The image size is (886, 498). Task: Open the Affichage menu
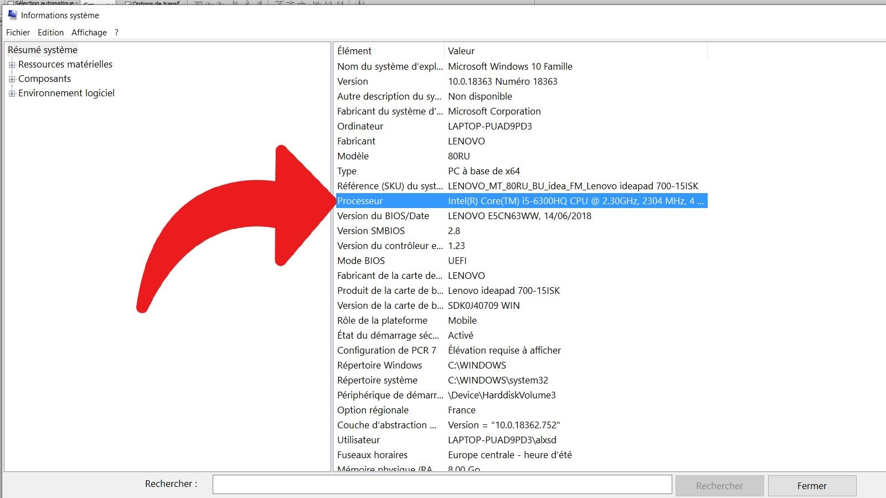coord(89,33)
